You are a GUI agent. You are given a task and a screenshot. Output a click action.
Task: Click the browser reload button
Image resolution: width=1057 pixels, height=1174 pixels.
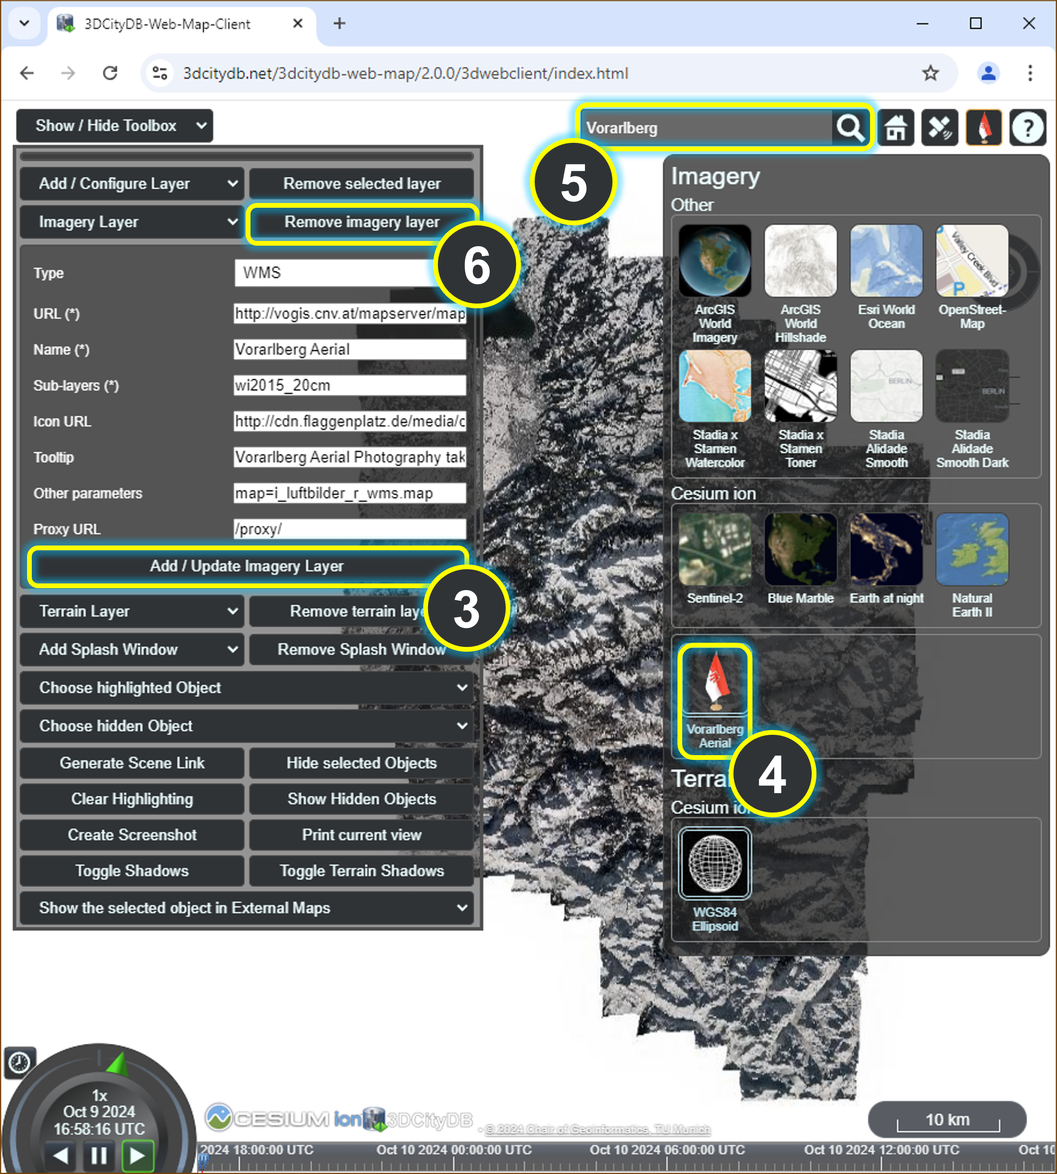[110, 73]
